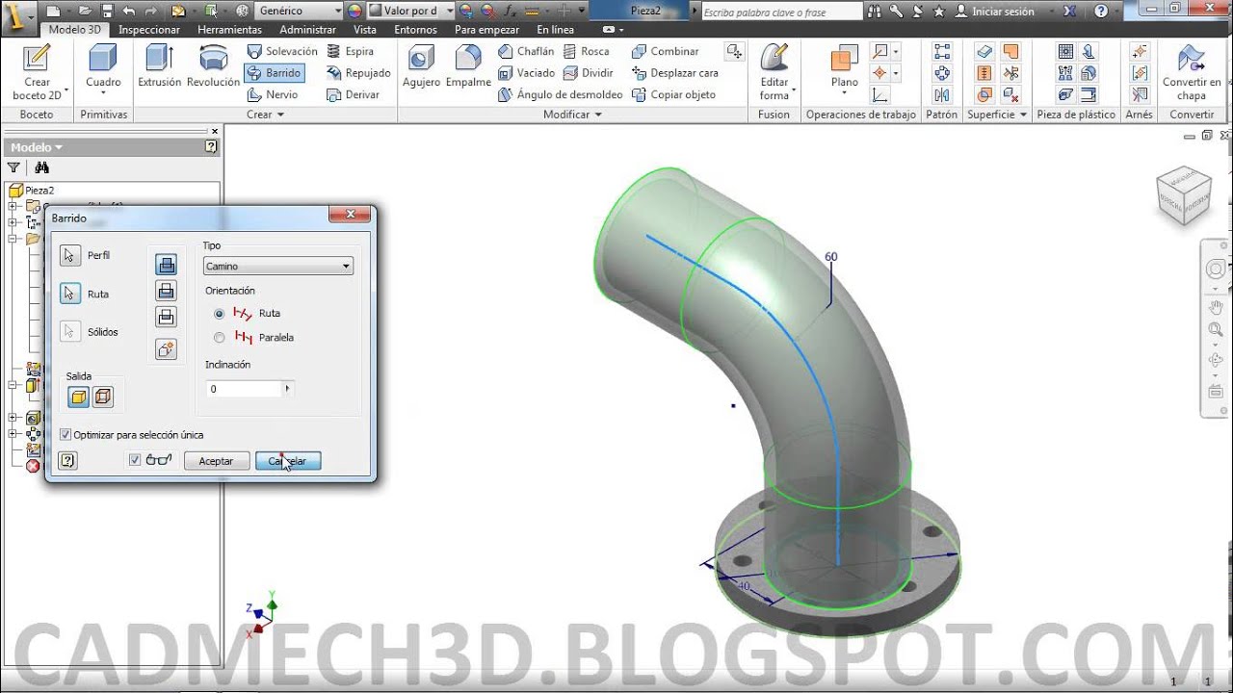Click the binoculars find icon in browser

[41, 167]
